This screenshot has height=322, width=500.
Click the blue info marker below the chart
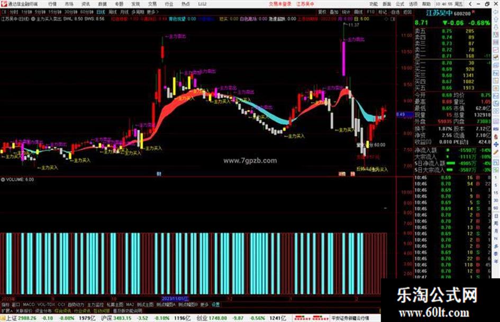(159, 174)
